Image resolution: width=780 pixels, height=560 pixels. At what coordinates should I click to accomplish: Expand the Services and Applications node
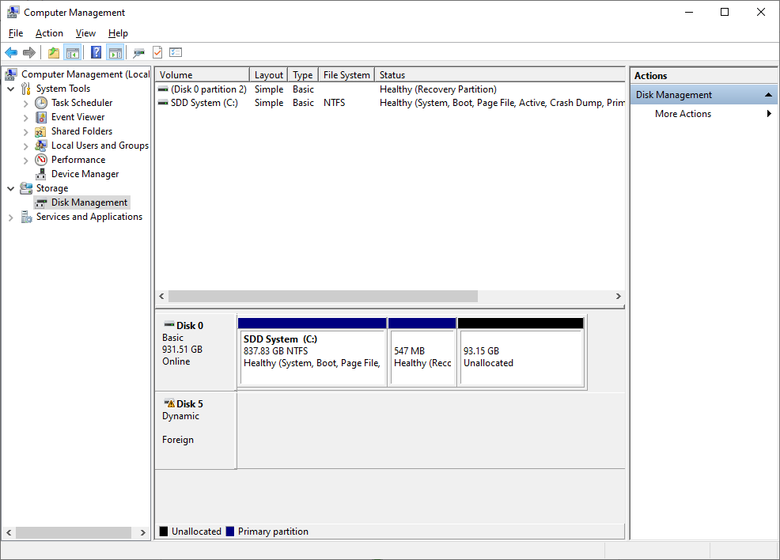pos(11,216)
